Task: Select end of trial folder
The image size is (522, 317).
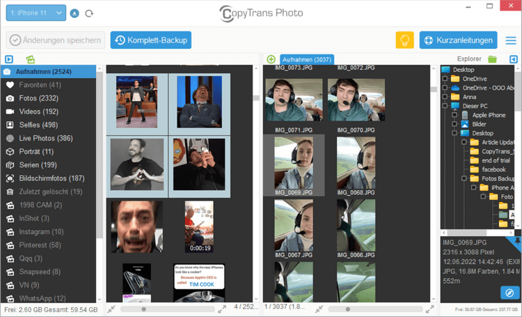Action: (x=496, y=160)
